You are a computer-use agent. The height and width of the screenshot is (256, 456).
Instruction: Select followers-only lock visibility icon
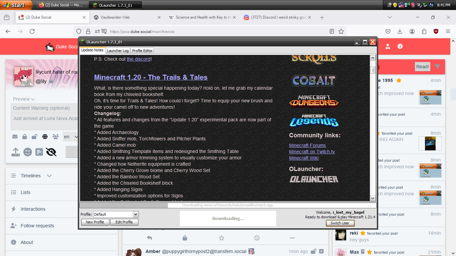click(25, 137)
